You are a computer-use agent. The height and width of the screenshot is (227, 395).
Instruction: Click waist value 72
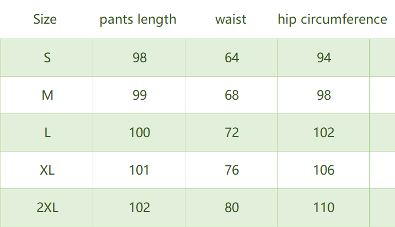click(x=232, y=132)
